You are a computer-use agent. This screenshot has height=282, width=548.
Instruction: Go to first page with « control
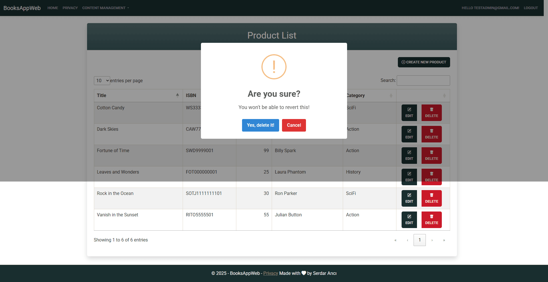(395, 240)
